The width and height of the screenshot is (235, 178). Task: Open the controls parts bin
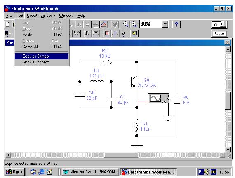click(115, 33)
